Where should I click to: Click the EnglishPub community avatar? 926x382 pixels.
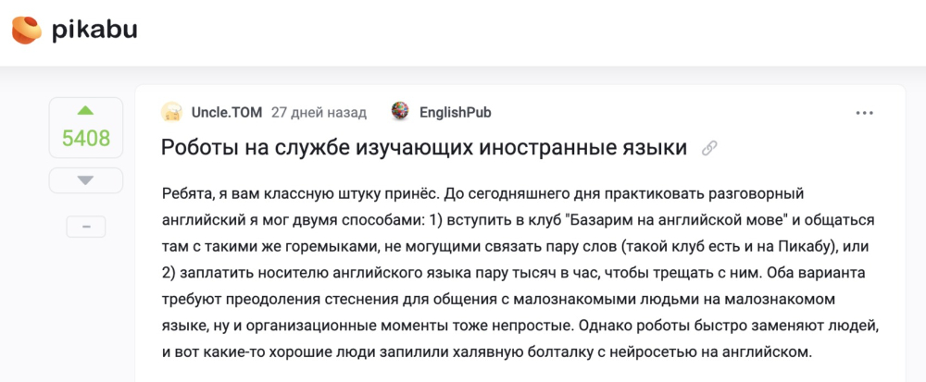coord(400,112)
